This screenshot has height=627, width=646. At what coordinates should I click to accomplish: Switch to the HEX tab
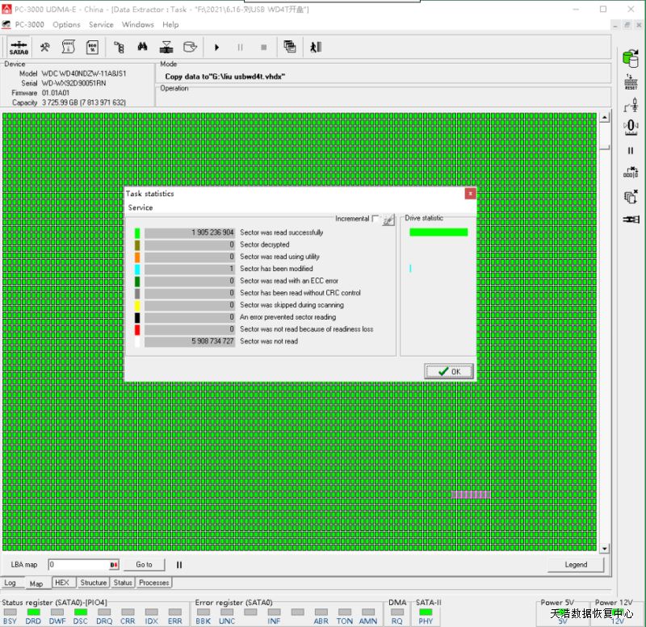[62, 583]
